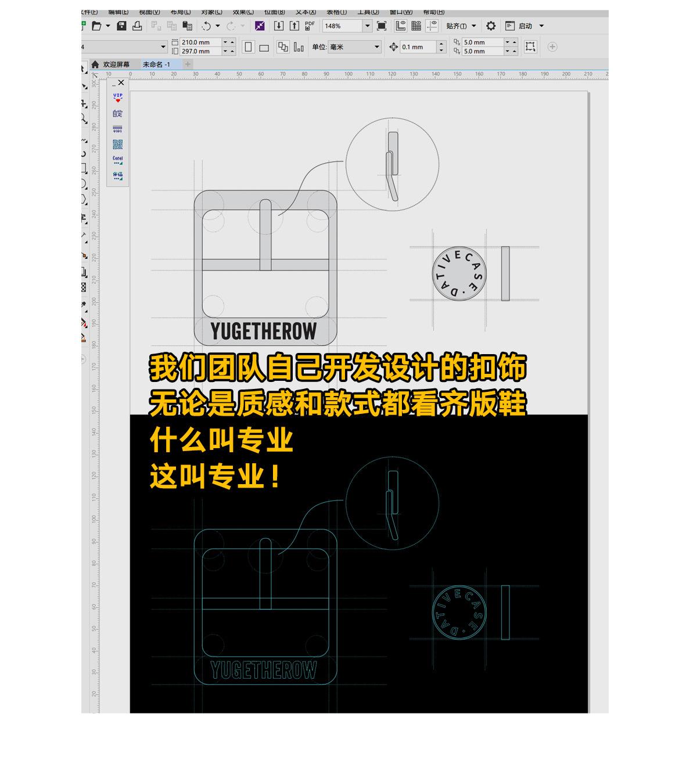Toggle the show rulers button
Screen dimensions: 697x757
400,26
